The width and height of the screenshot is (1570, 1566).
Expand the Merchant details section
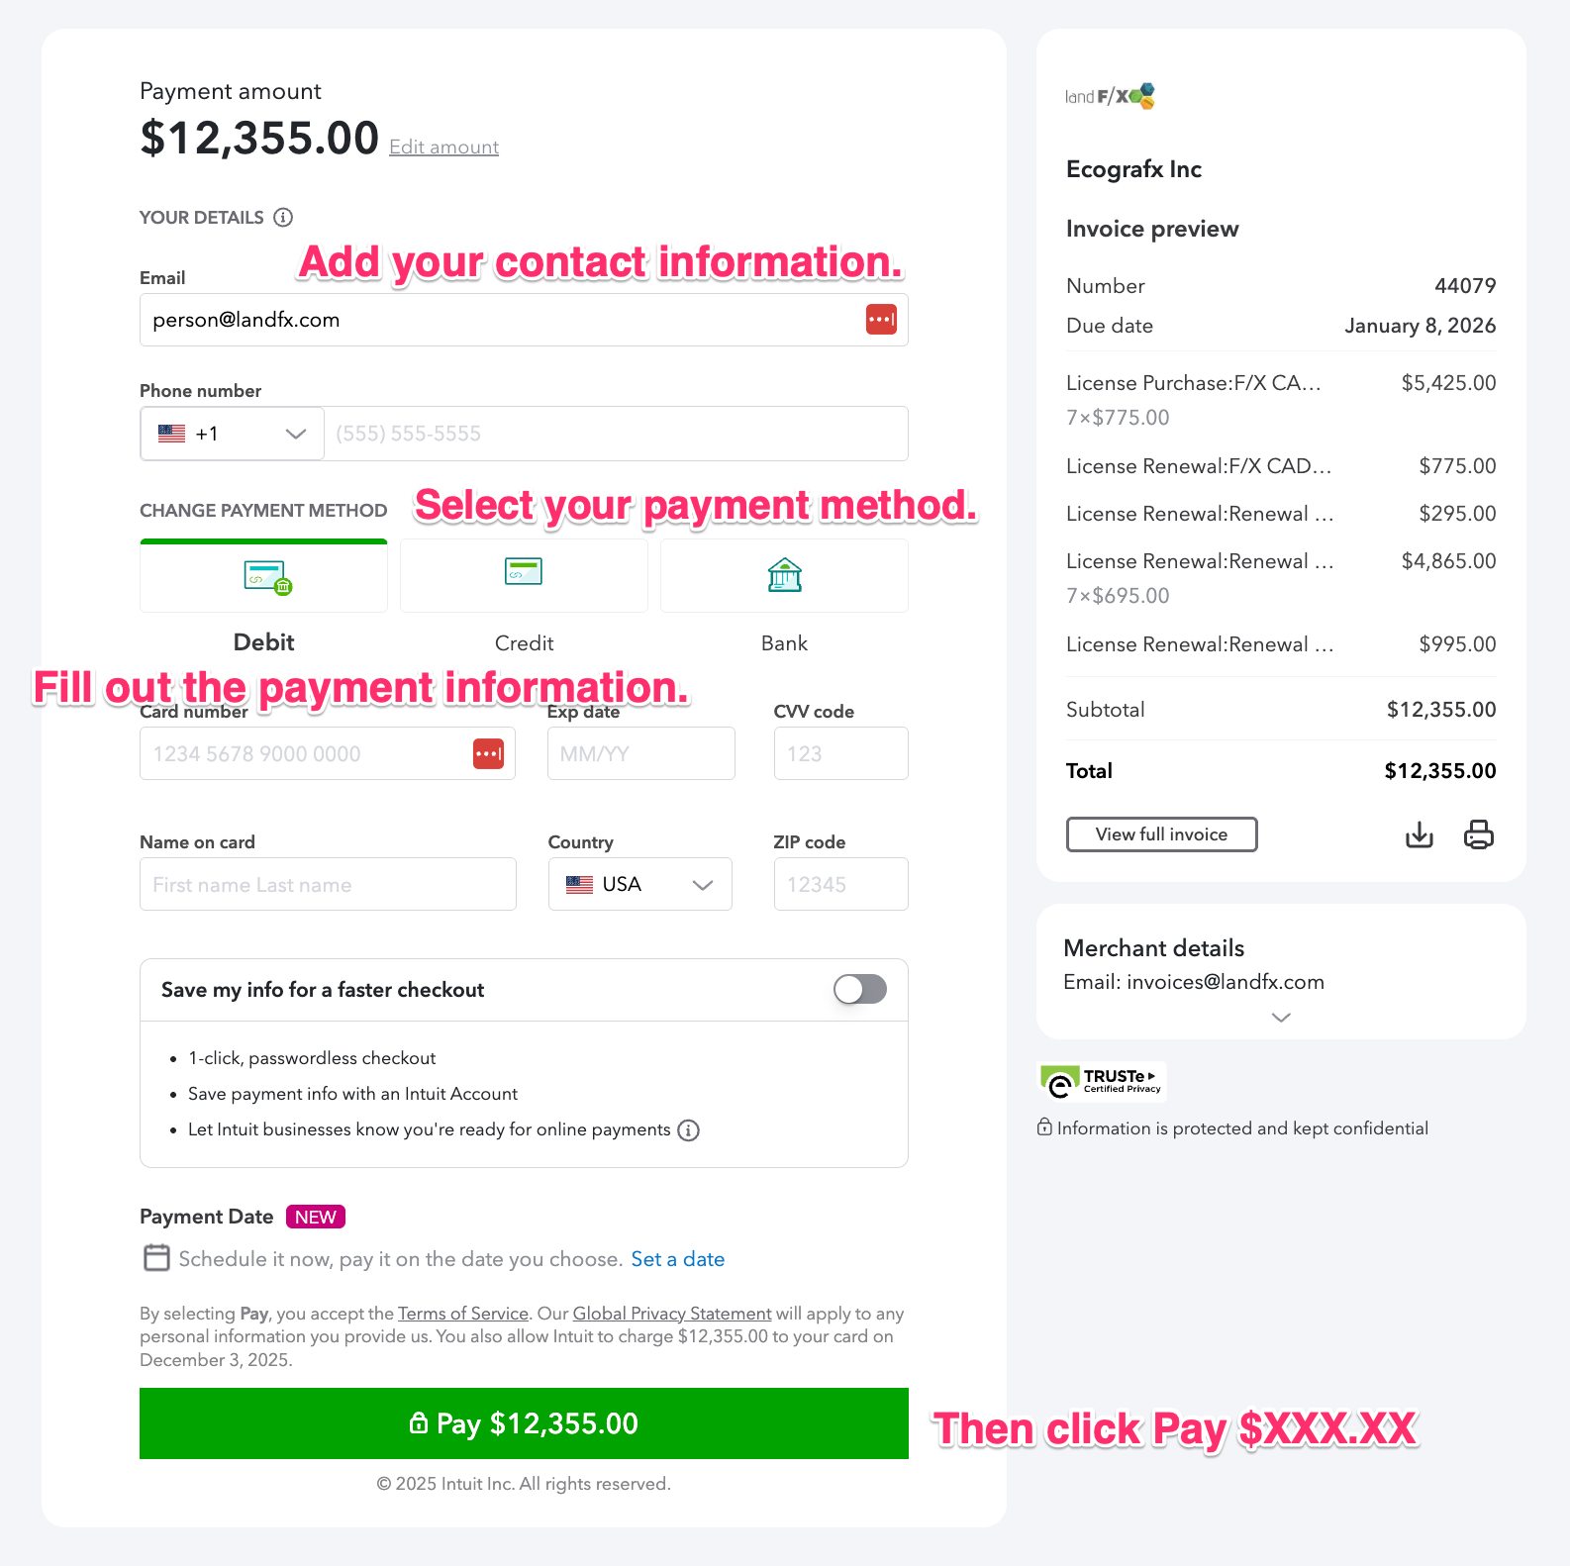(1280, 1018)
